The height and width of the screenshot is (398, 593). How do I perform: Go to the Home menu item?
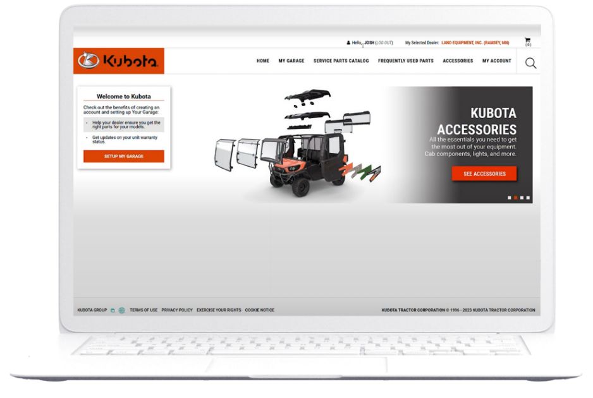[263, 61]
